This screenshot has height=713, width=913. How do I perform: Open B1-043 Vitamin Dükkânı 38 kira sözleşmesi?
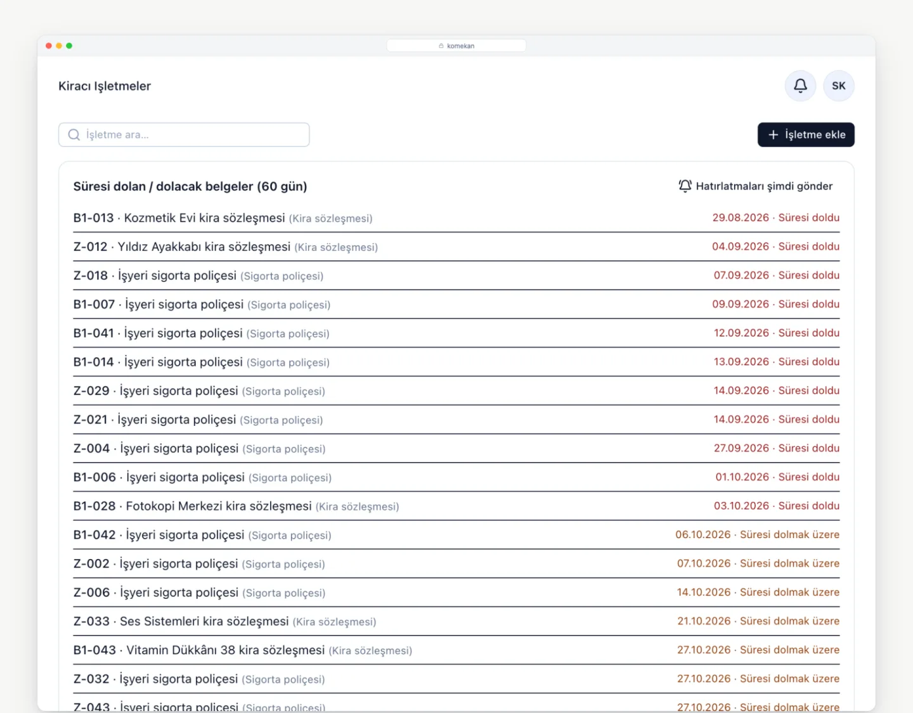[x=456, y=650]
